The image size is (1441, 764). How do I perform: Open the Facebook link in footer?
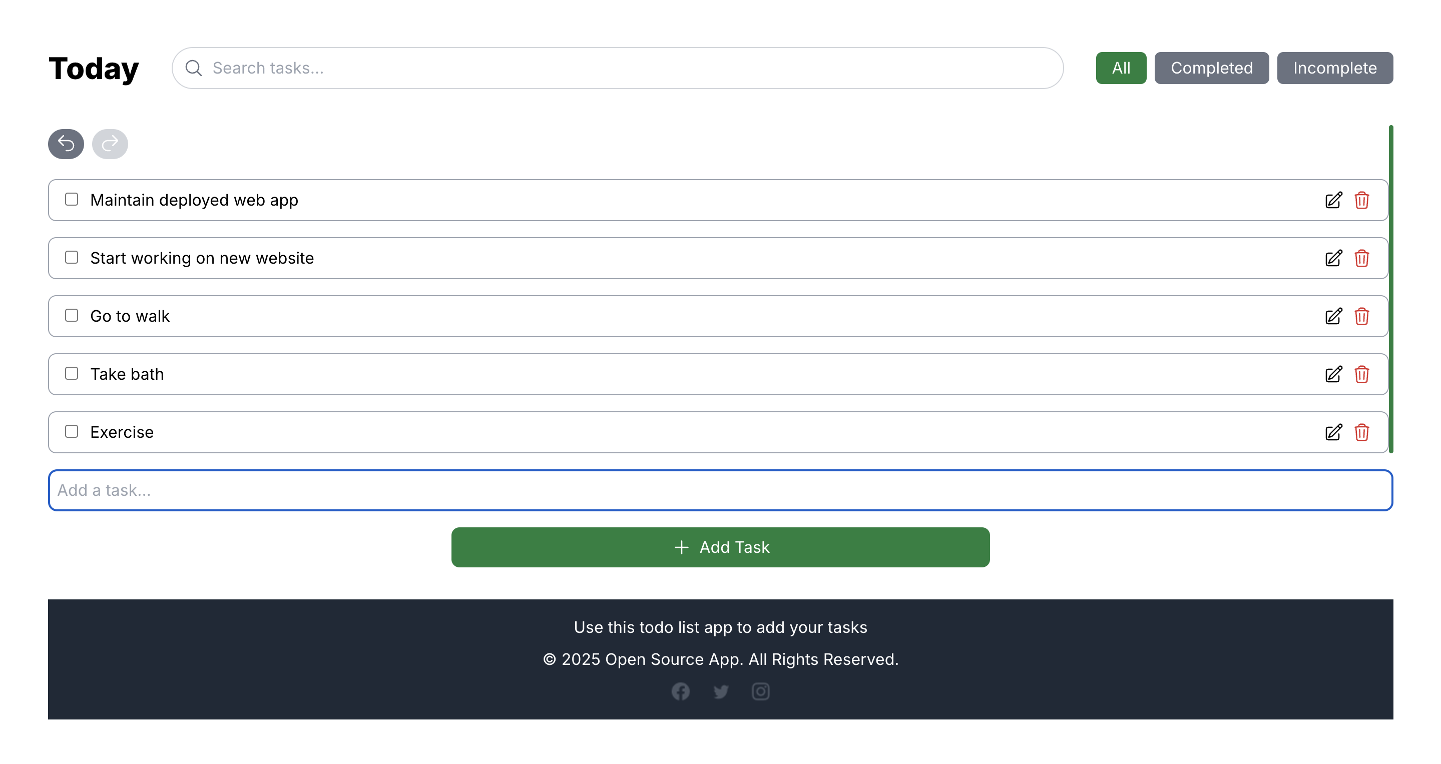pos(681,691)
